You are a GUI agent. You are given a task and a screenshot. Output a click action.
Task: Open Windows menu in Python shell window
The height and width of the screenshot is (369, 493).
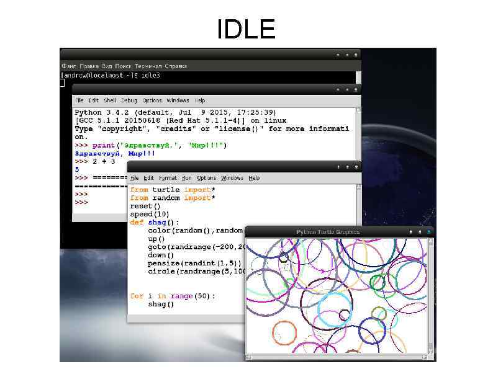click(178, 100)
